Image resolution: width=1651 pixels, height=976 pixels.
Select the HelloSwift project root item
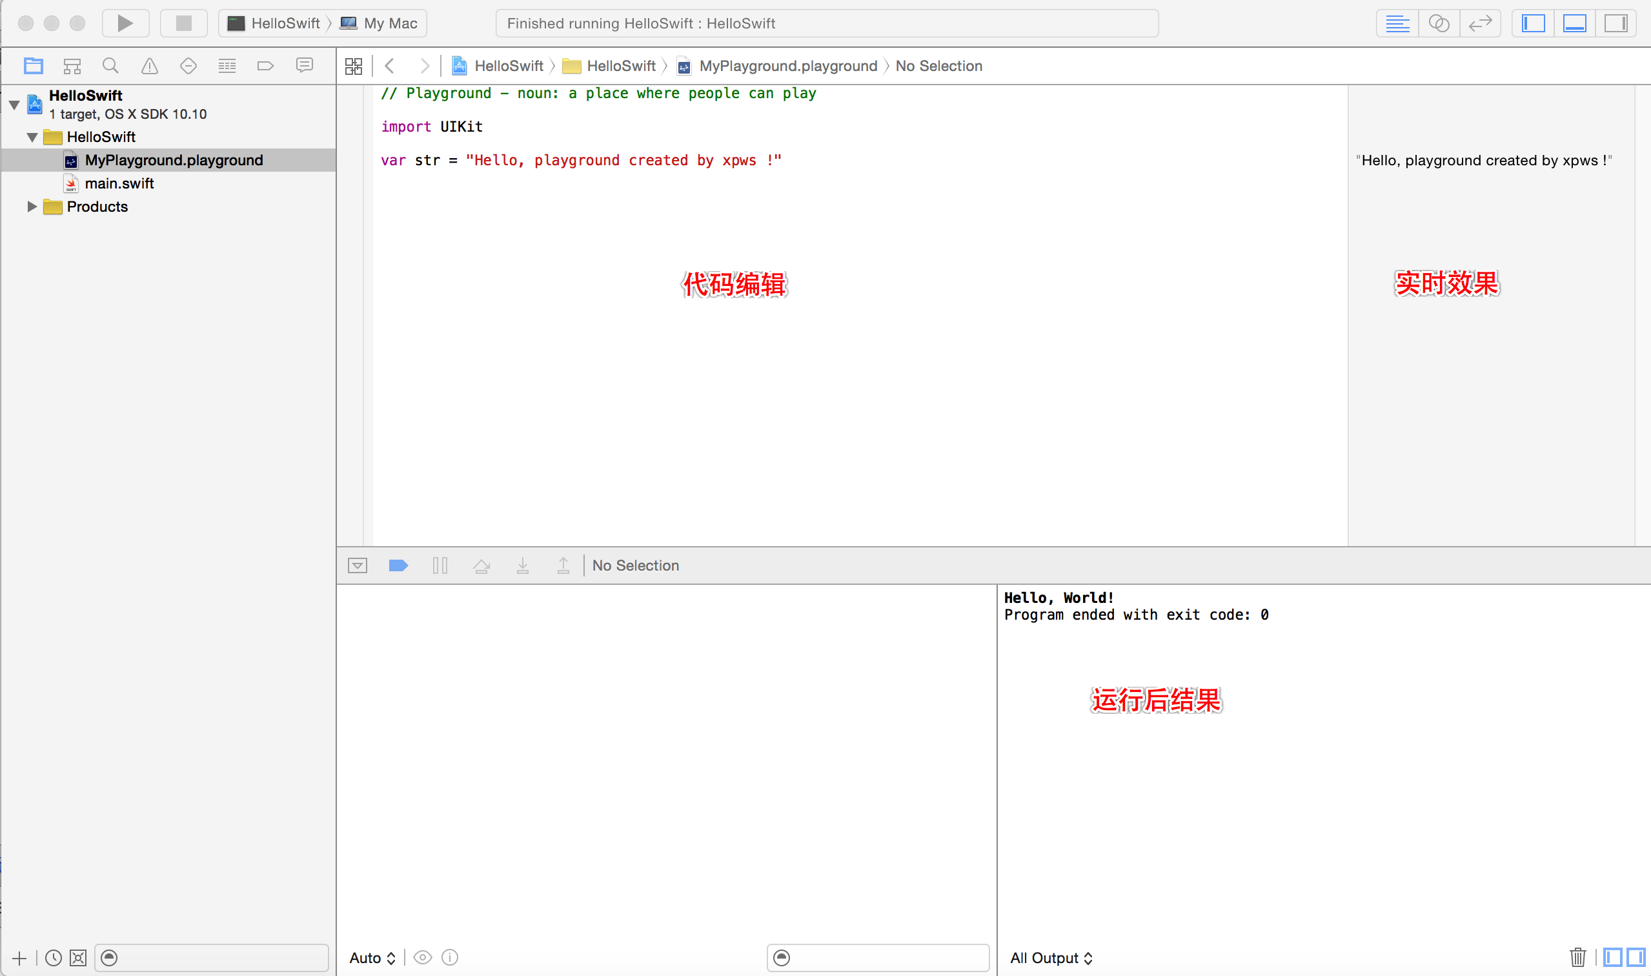[168, 105]
